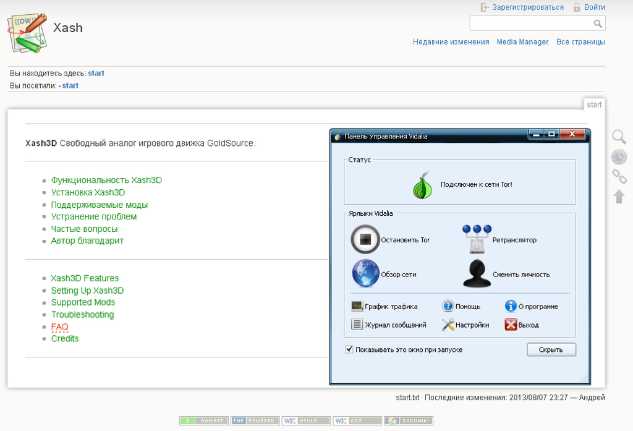Open Недавние изменения menu link

(x=451, y=42)
